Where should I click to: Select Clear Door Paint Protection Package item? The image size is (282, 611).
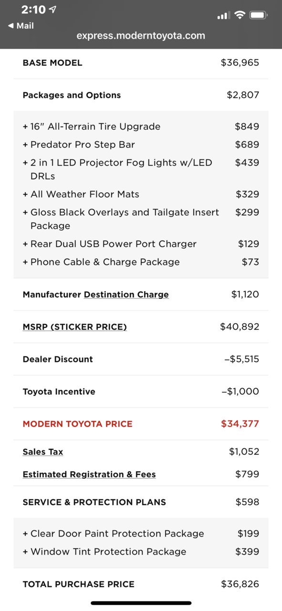pyautogui.click(x=141, y=534)
